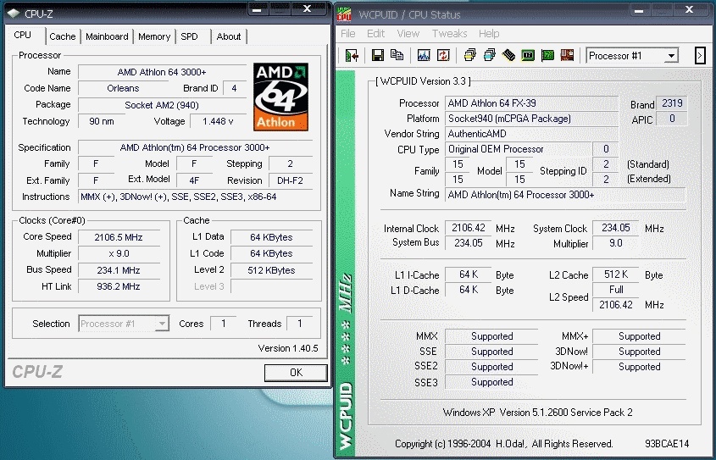The width and height of the screenshot is (716, 460).
Task: Open the clock graph monitor icon
Action: 424,56
